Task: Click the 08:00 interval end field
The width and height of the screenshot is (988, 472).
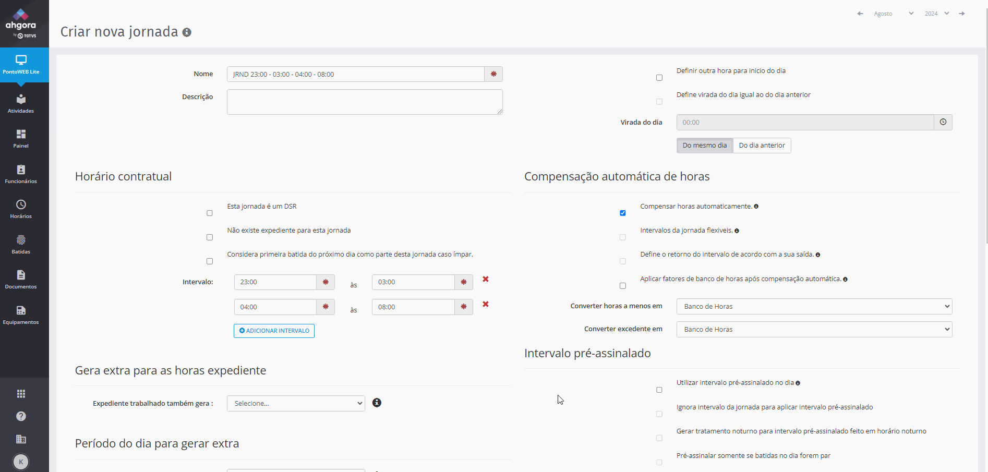Action: coord(413,307)
